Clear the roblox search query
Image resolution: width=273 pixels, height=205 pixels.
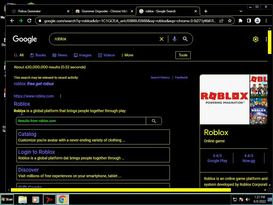pos(162,39)
